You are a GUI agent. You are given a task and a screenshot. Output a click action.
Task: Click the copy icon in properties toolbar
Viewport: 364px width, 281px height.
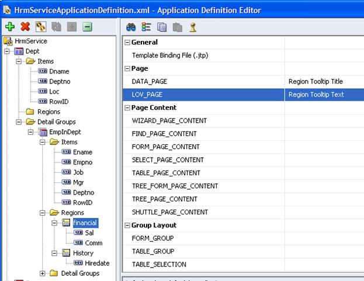(x=162, y=27)
